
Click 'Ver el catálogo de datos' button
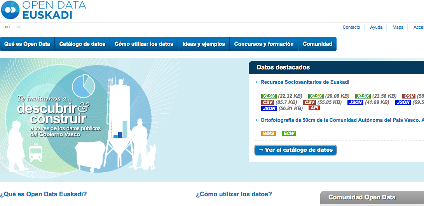pyautogui.click(x=295, y=150)
